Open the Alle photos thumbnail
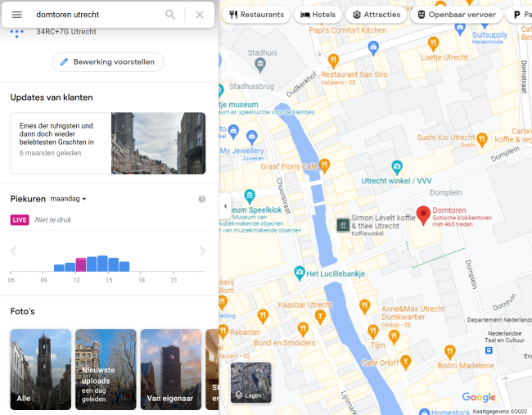Viewport: 532px width, 415px height. [x=41, y=369]
